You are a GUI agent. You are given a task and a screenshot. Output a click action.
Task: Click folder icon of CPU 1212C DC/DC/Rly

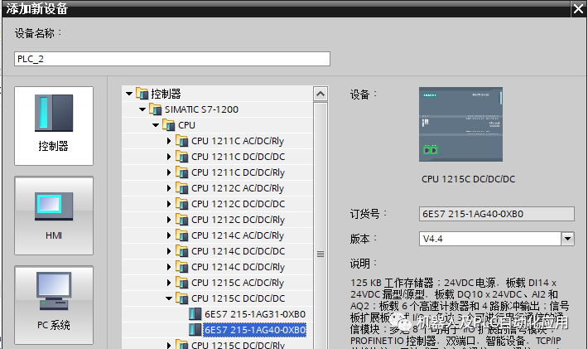coord(182,220)
